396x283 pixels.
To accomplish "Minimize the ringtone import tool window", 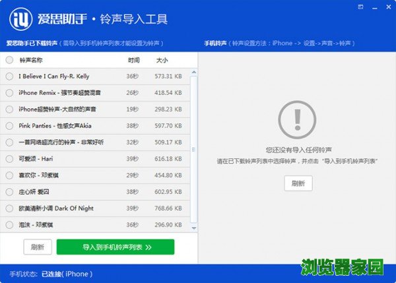I will point(375,9).
